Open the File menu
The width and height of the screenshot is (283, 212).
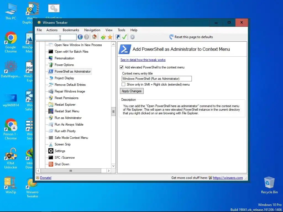coord(39,30)
